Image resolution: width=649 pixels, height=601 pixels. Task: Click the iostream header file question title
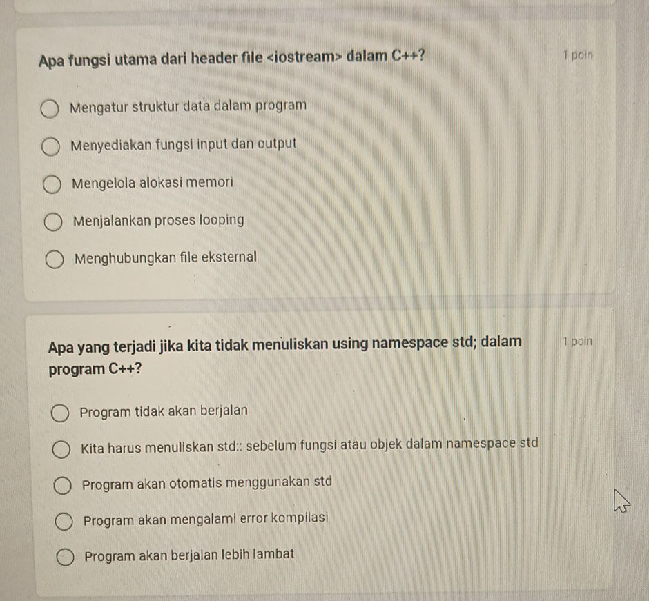[x=232, y=57]
